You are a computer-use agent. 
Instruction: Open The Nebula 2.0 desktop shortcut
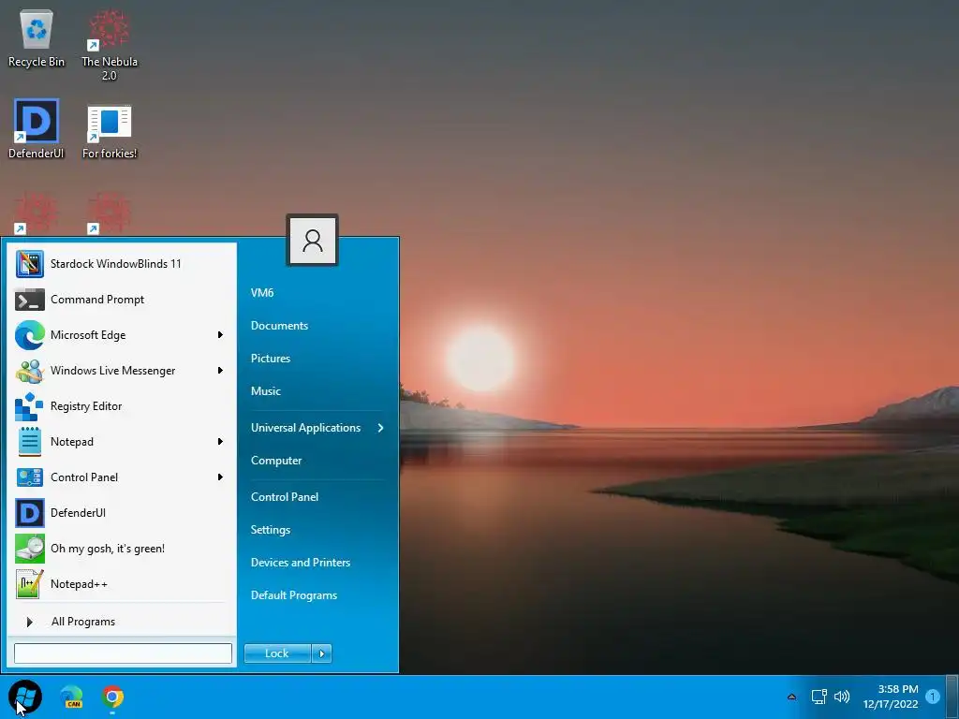[x=110, y=45]
